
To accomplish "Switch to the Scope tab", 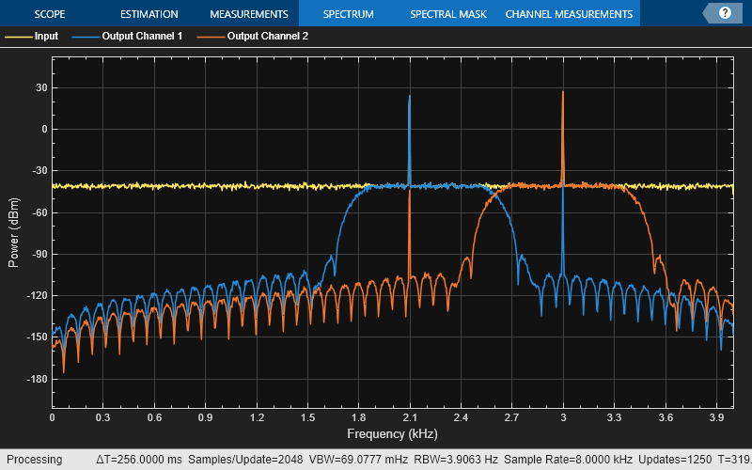I will tap(50, 14).
